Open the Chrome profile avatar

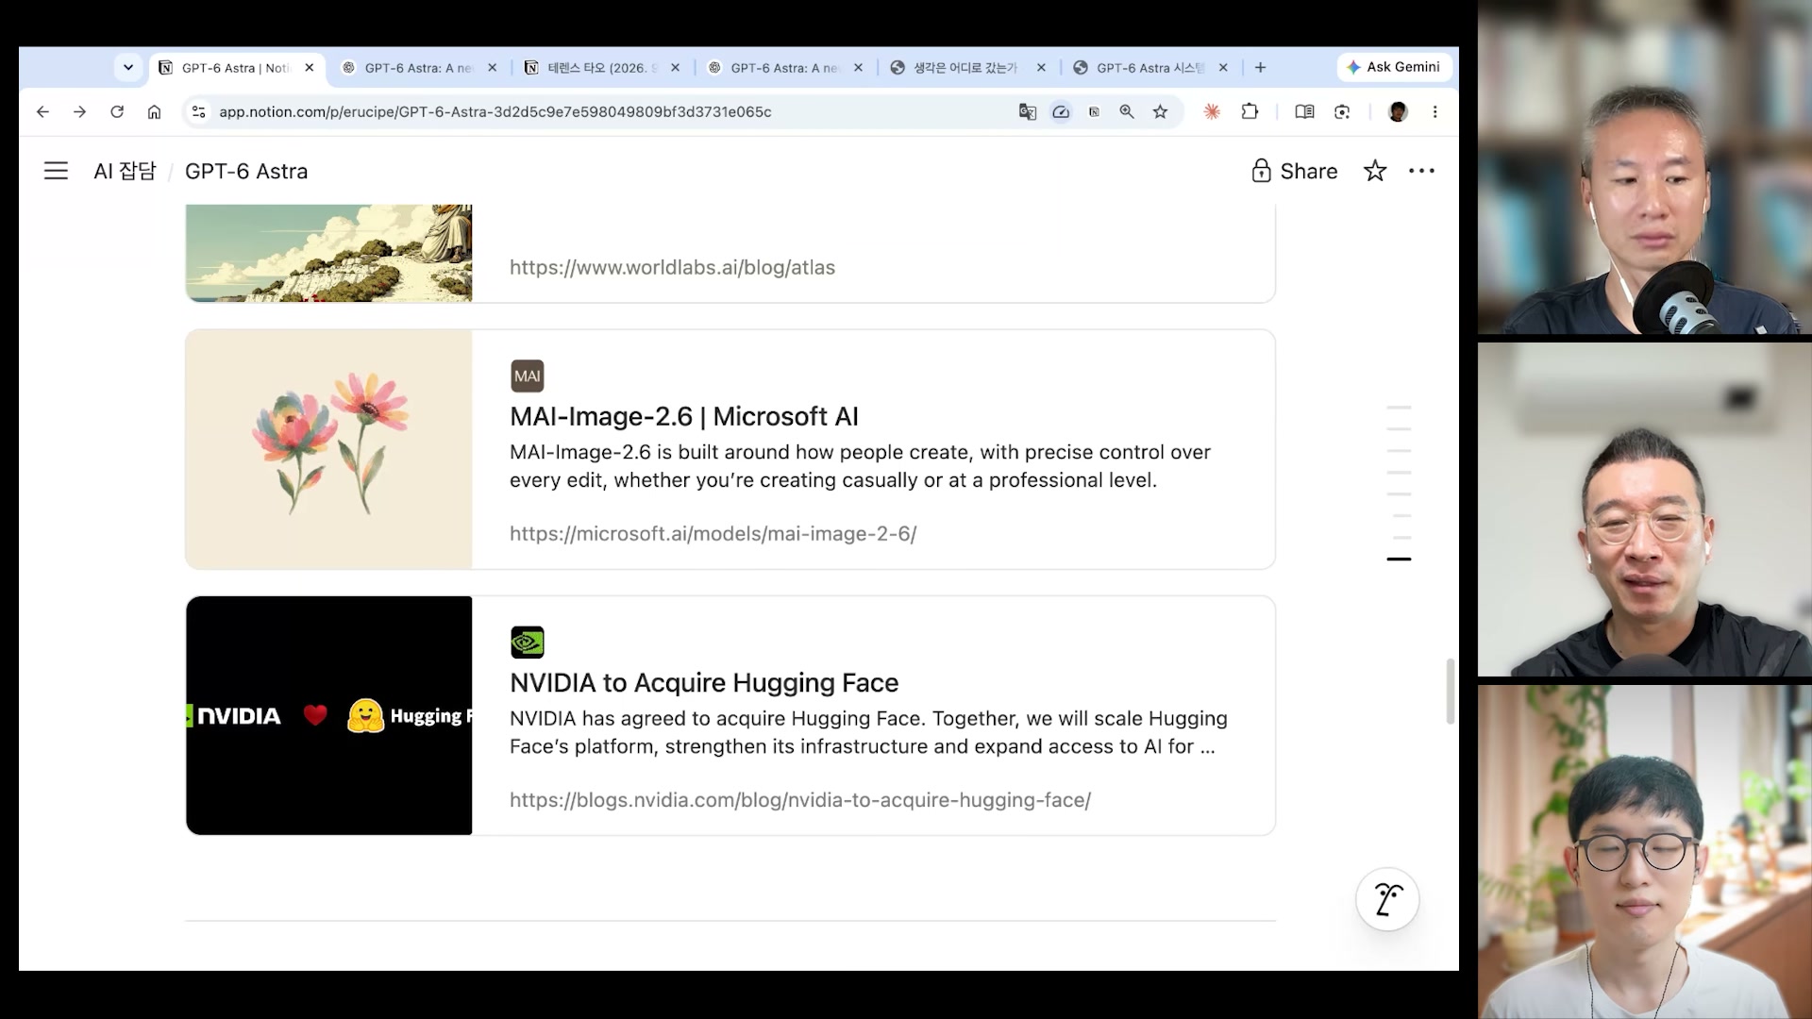click(1398, 111)
